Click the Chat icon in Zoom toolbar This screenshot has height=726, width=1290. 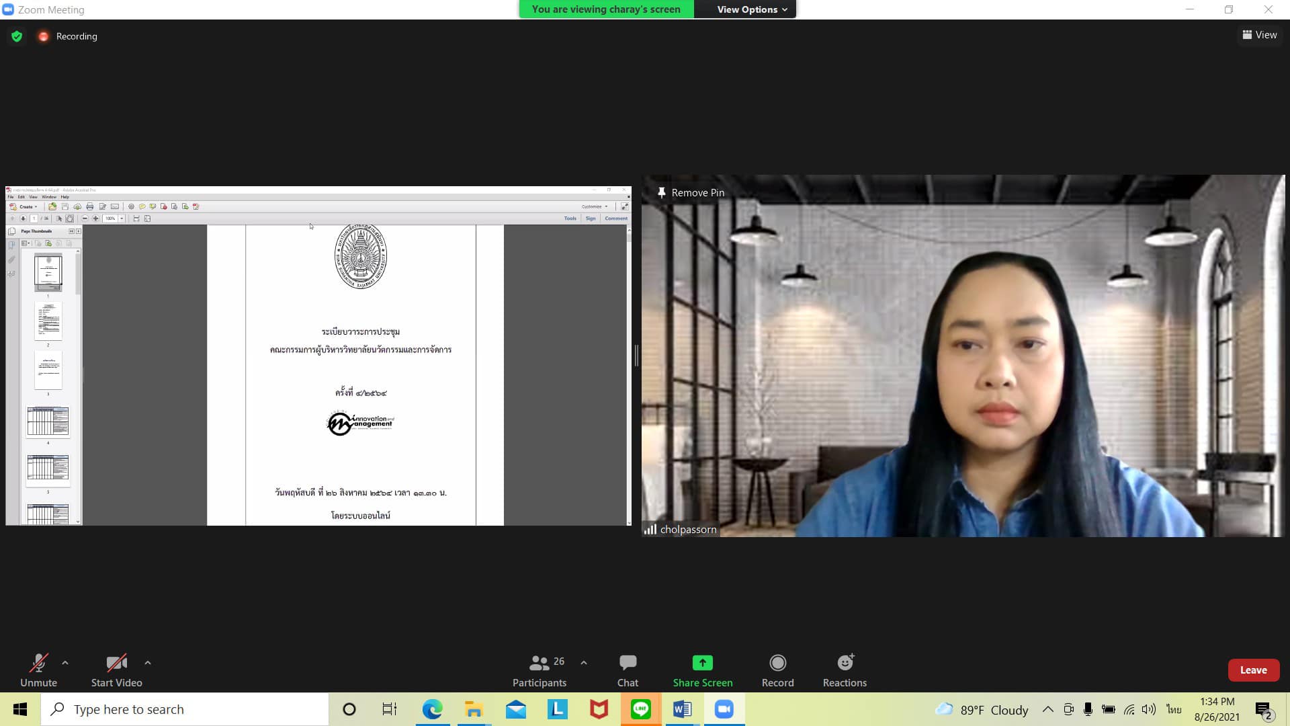point(628,670)
